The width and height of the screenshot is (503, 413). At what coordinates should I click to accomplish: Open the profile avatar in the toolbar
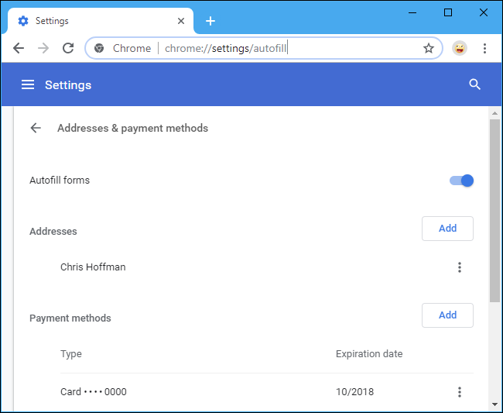pos(460,49)
